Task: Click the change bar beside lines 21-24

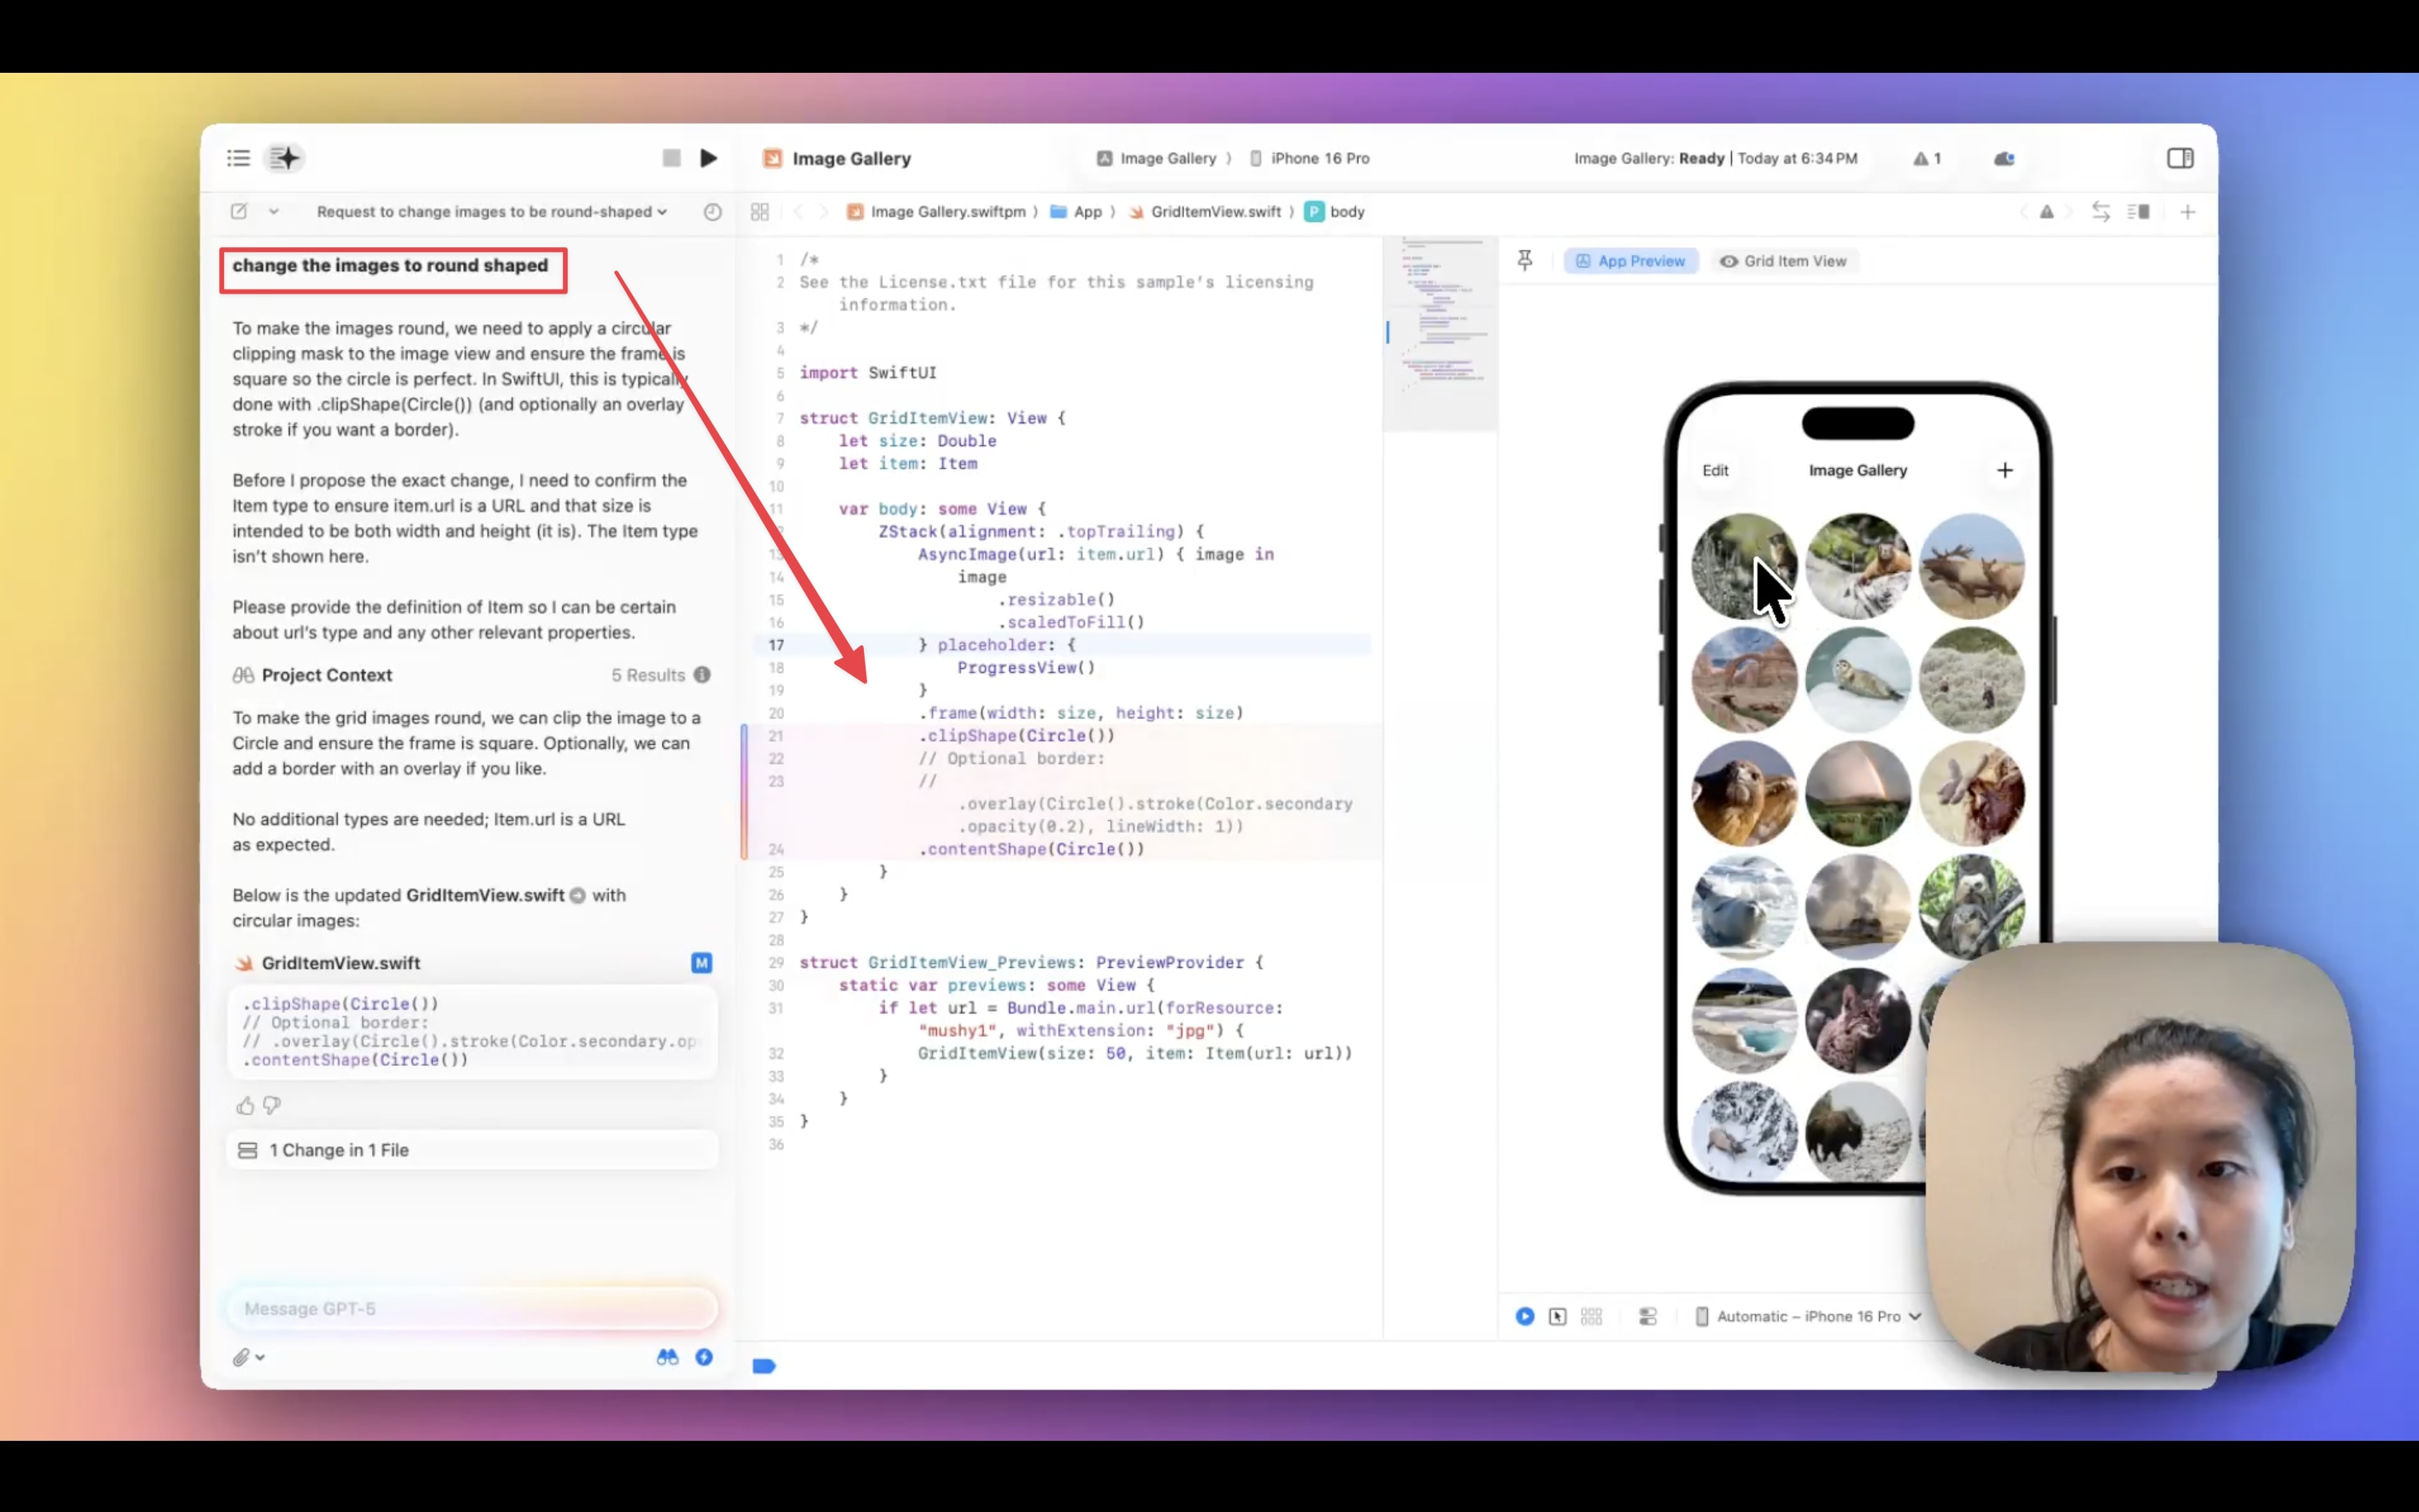Action: click(745, 792)
